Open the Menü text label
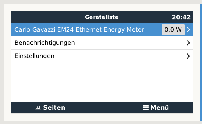202x124 pixels. point(159,107)
